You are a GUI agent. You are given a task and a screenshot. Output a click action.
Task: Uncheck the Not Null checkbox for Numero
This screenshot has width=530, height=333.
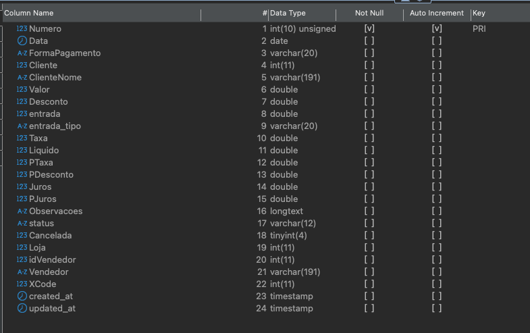point(369,29)
